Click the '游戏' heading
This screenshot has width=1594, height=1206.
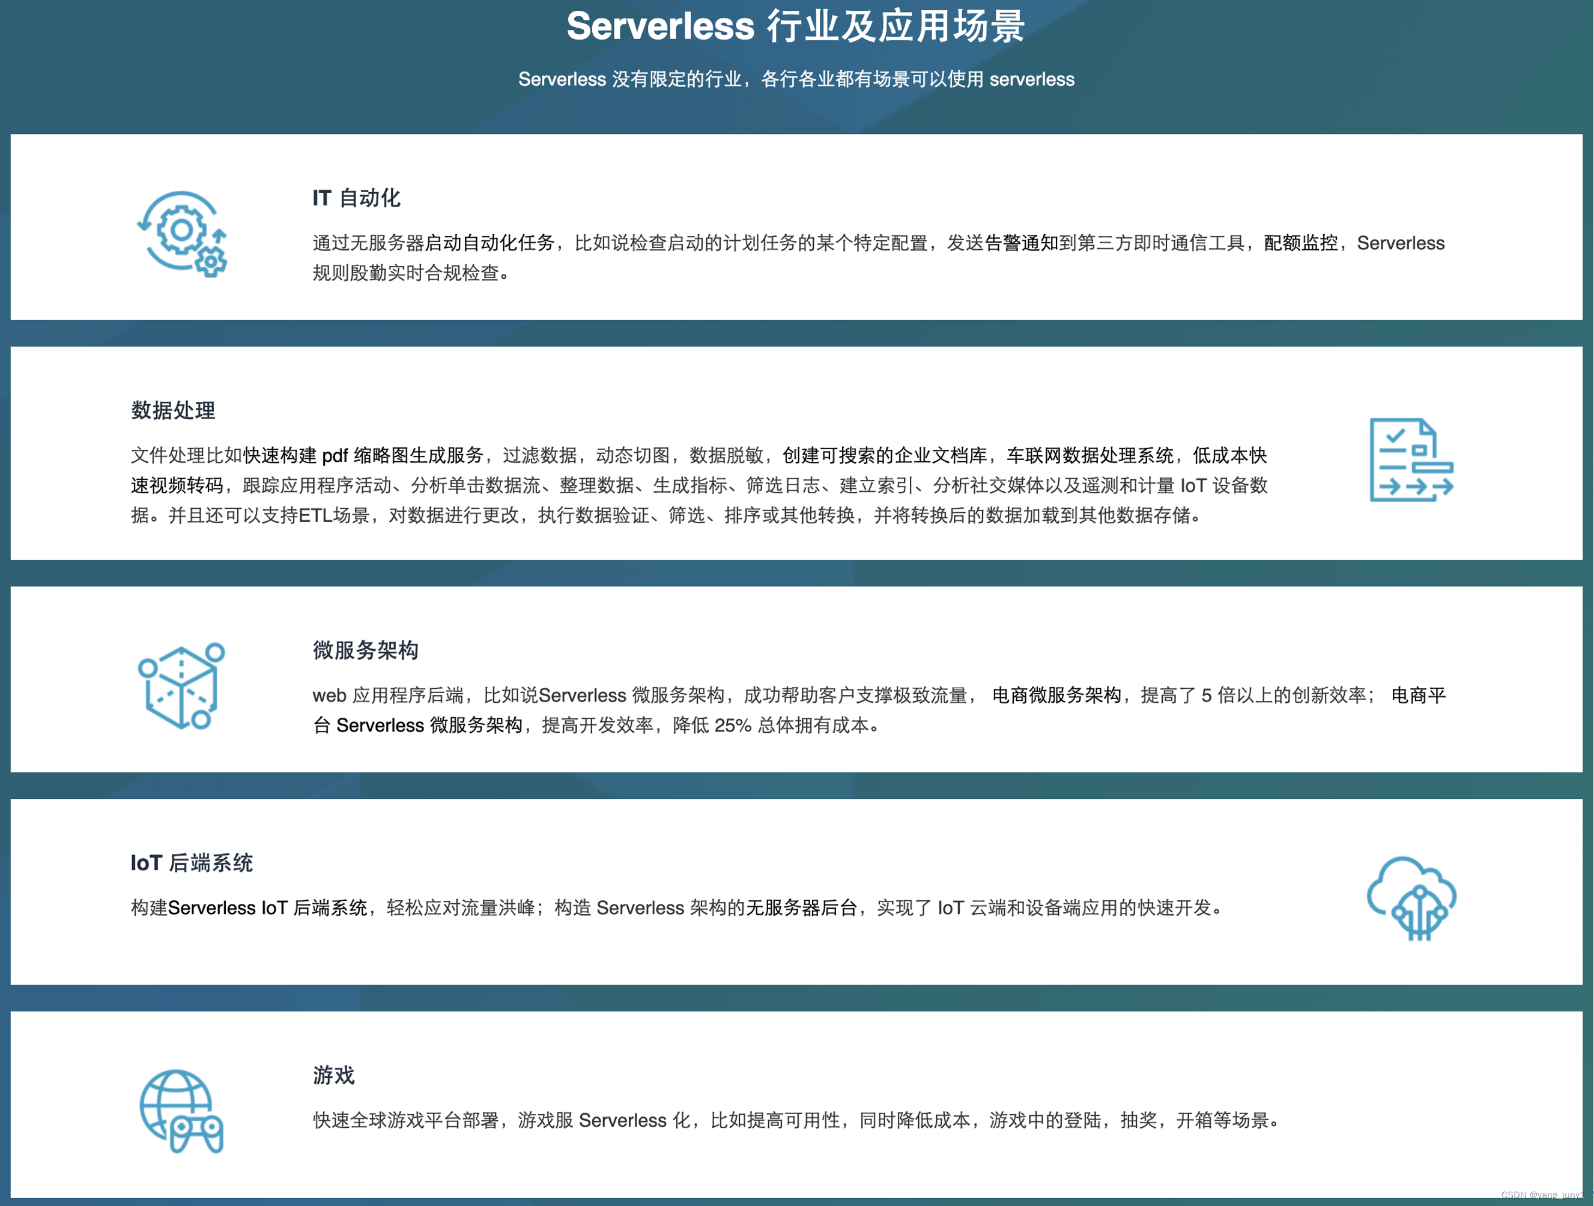tap(334, 1075)
